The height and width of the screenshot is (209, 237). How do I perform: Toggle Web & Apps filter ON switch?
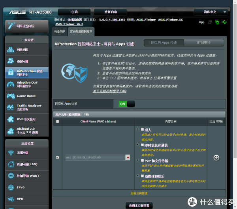pos(127,104)
